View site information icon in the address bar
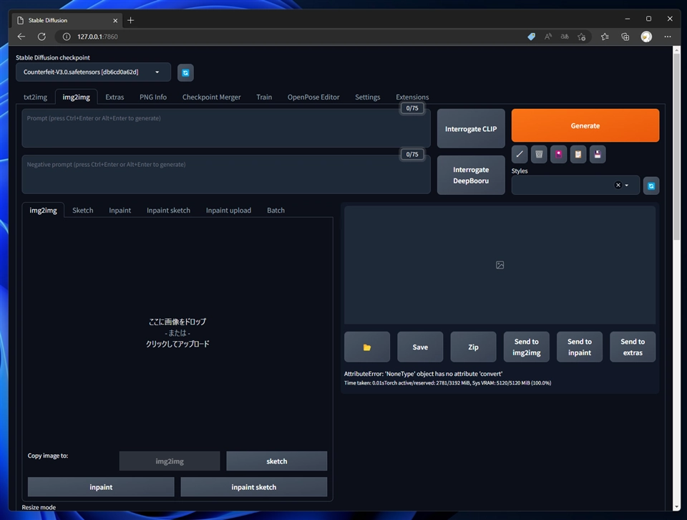The image size is (687, 520). 67,37
